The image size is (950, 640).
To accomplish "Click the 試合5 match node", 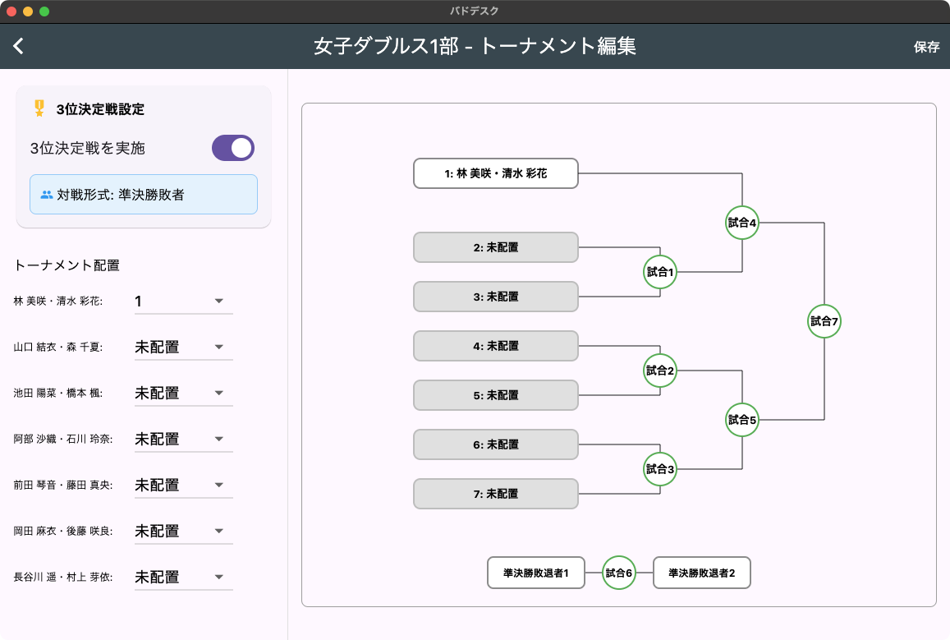I will [742, 420].
